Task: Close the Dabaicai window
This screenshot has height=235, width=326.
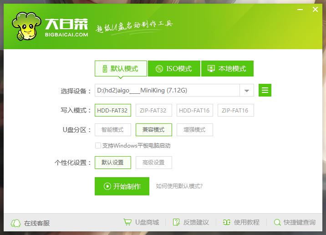Action: point(315,10)
